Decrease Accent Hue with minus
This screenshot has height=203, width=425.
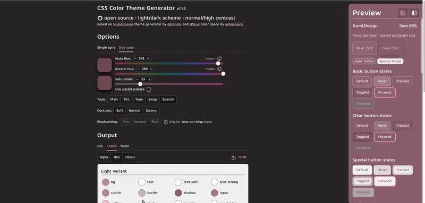[139, 69]
